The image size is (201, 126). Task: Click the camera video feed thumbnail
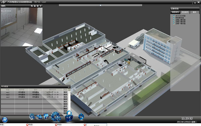point(21,27)
